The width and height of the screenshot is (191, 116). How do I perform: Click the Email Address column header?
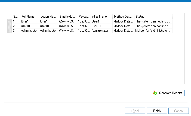(x=67, y=17)
